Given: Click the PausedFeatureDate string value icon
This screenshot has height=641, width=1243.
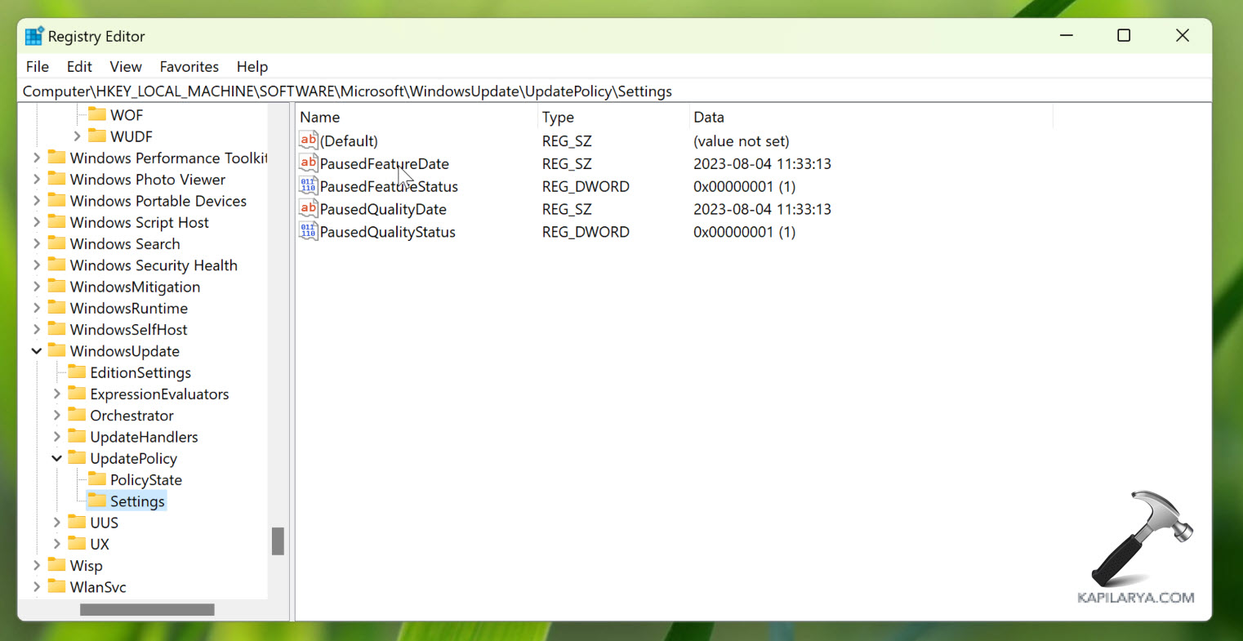Looking at the screenshot, I should coord(308,163).
